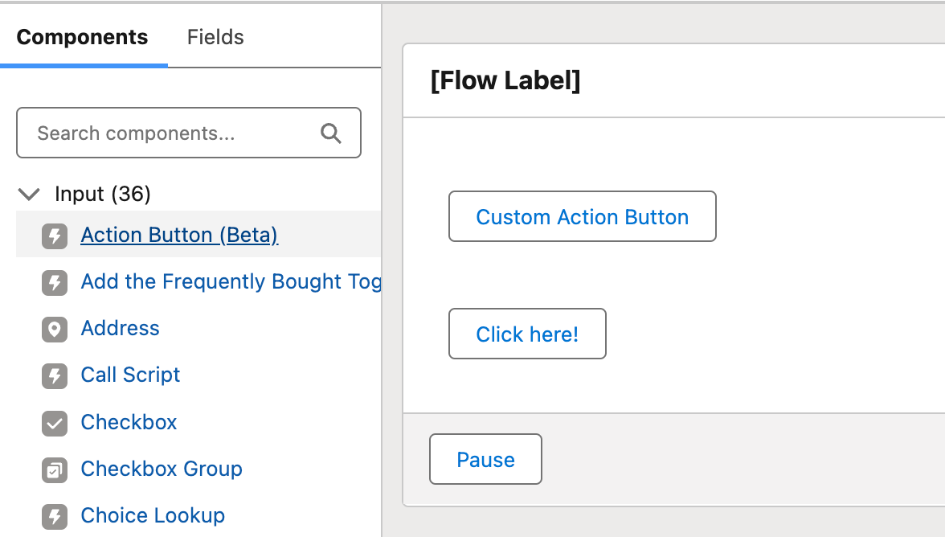The width and height of the screenshot is (945, 537).
Task: Click the Call Script lightning icon
Action: point(55,375)
